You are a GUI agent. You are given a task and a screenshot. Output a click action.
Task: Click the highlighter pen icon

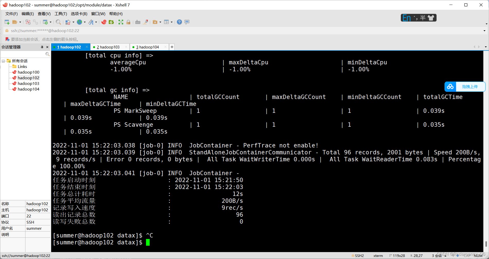pos(146,22)
